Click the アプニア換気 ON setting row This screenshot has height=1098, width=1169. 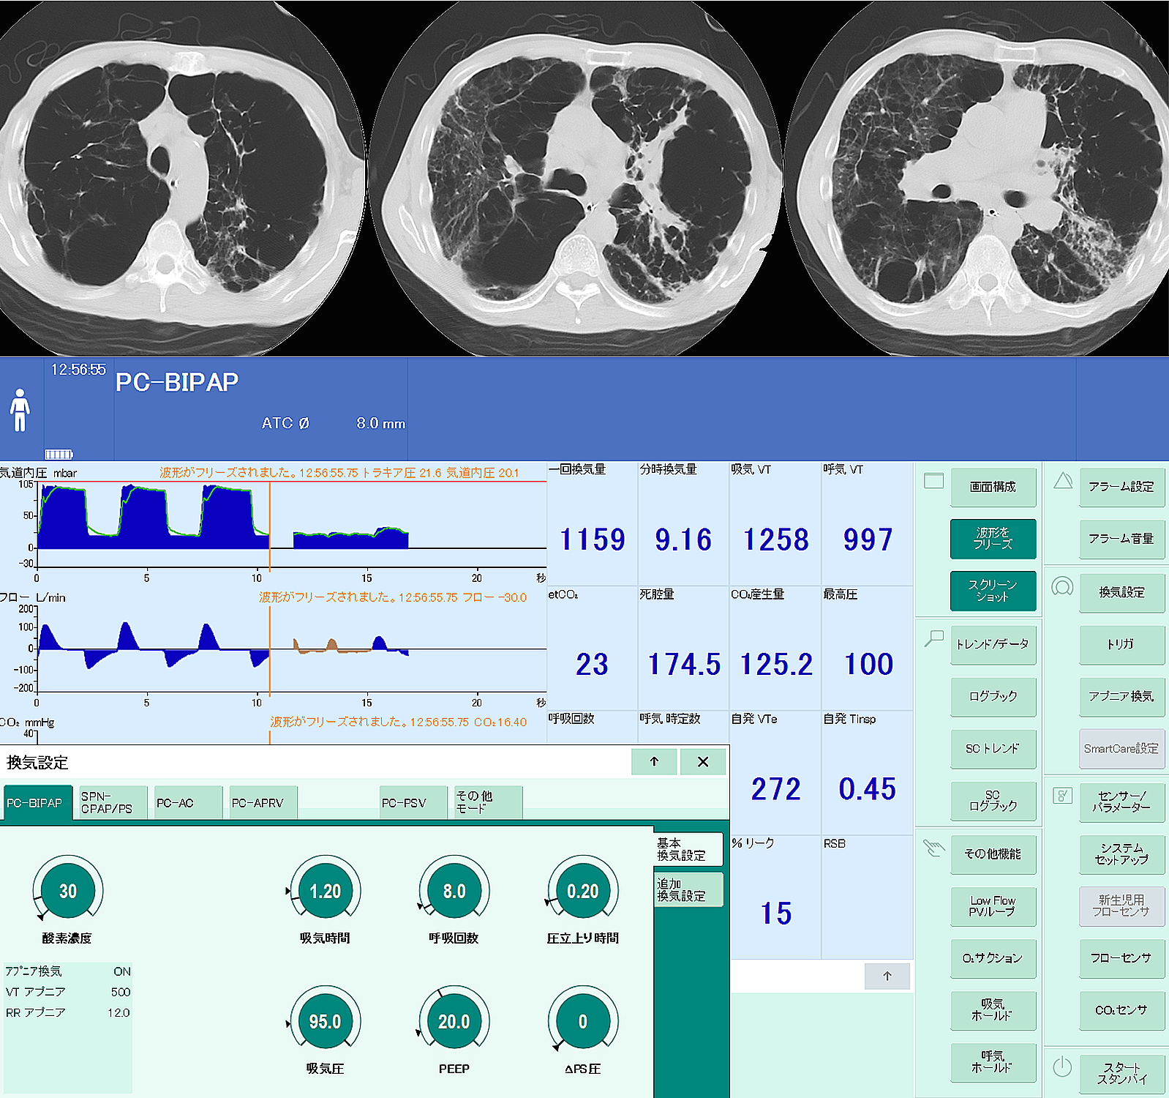pos(68,971)
